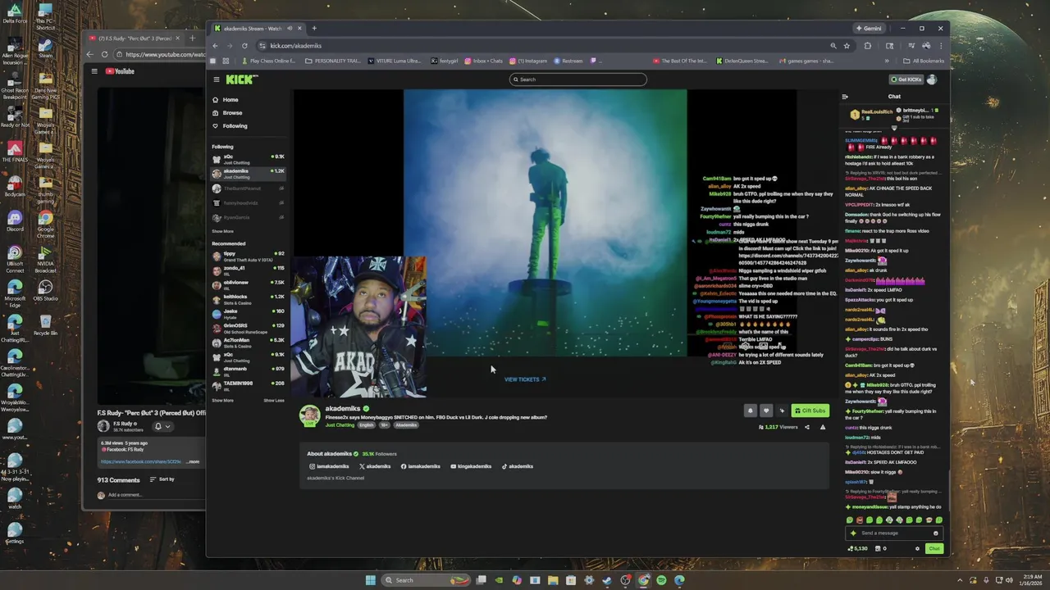1050x590 pixels.
Task: Show more bookmarks chevron
Action: tap(887, 61)
